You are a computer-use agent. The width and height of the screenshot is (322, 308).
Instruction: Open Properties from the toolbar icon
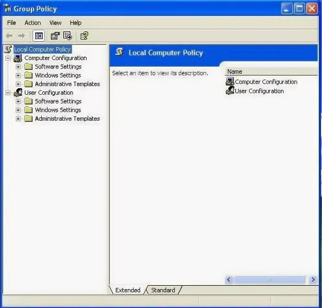coord(55,36)
